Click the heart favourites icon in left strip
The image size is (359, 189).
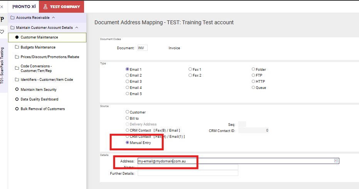pos(2,32)
